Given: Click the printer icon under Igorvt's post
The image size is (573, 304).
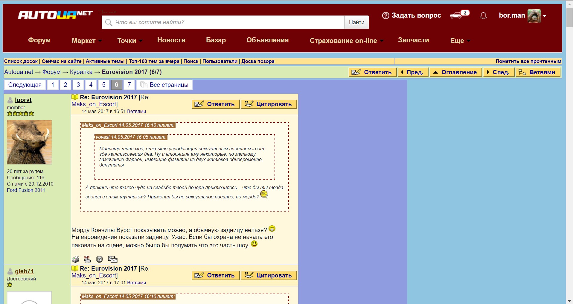Looking at the screenshot, I should (76, 259).
